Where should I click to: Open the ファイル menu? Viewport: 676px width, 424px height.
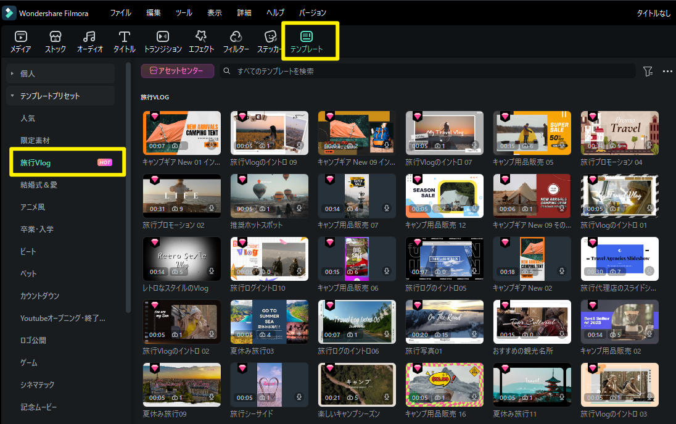(120, 12)
